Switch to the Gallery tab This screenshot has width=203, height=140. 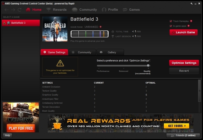pos(110,52)
